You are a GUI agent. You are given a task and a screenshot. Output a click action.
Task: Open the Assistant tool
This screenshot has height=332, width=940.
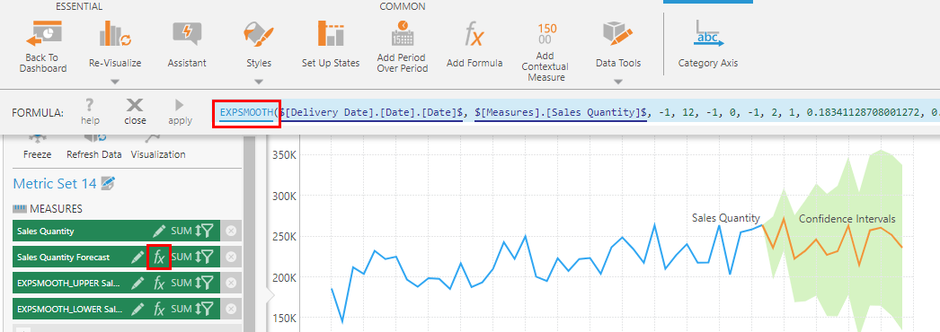186,33
